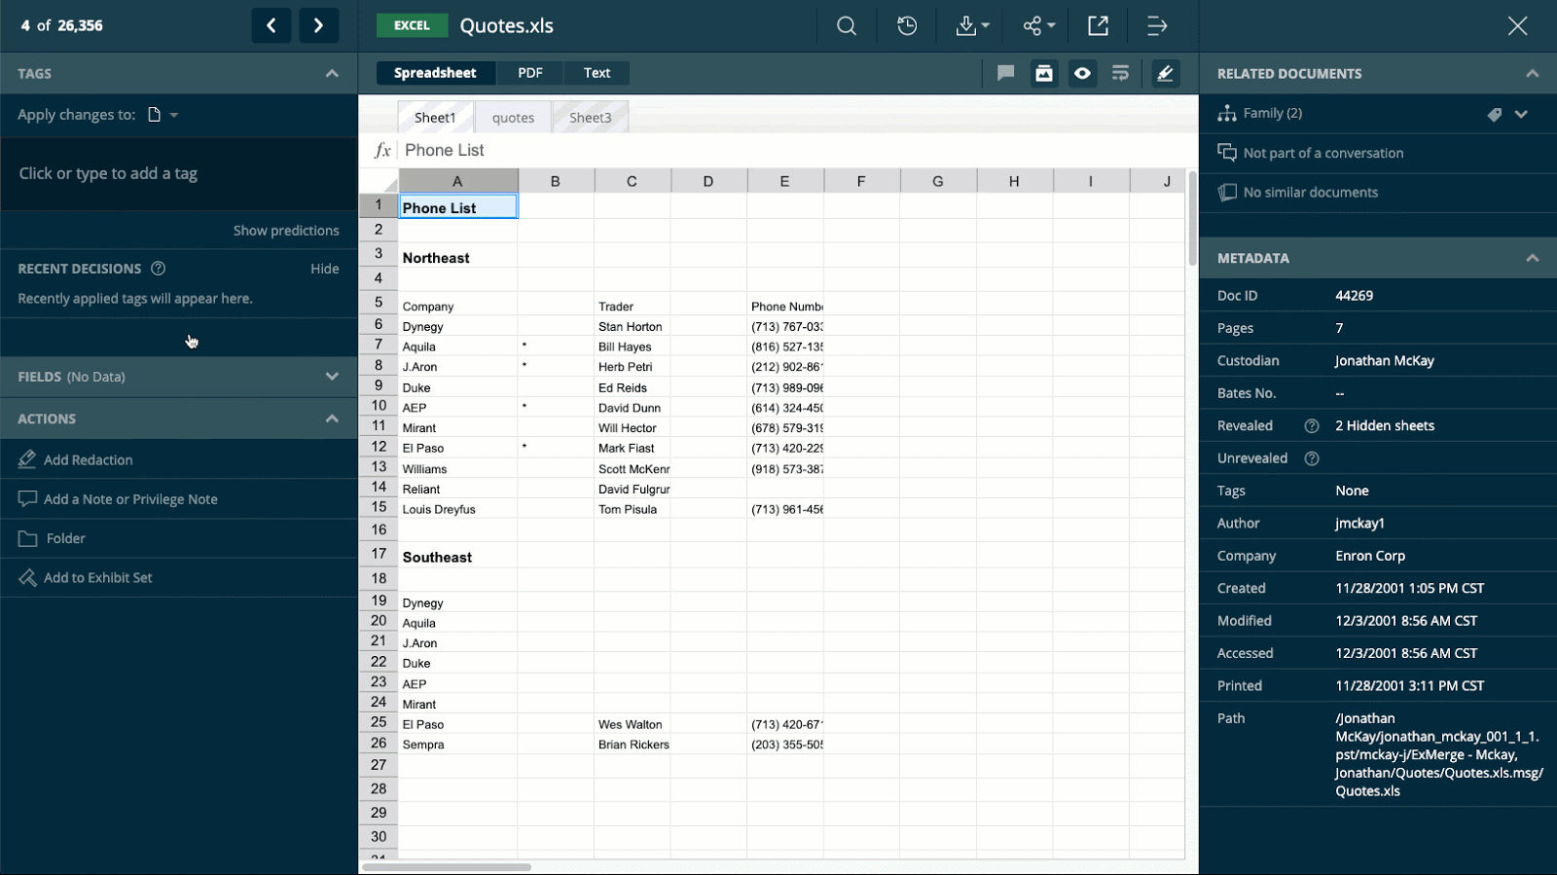The width and height of the screenshot is (1557, 875).
Task: Toggle the eye visibility icon
Action: point(1082,73)
